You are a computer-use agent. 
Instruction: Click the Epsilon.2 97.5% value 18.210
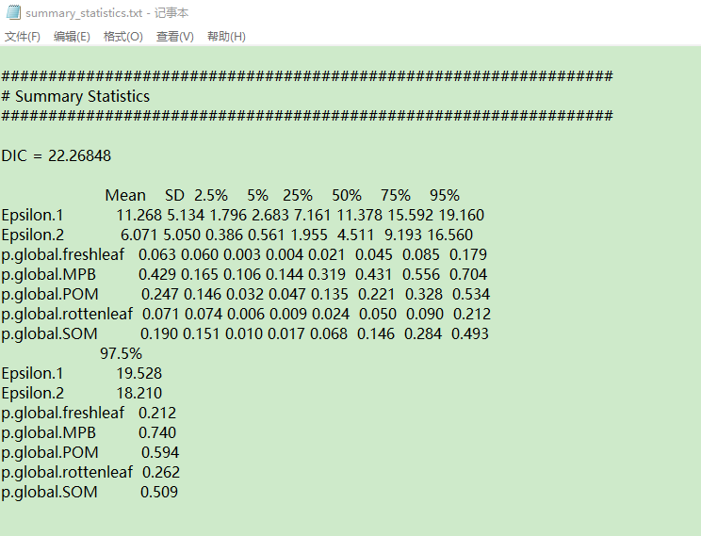click(x=139, y=393)
